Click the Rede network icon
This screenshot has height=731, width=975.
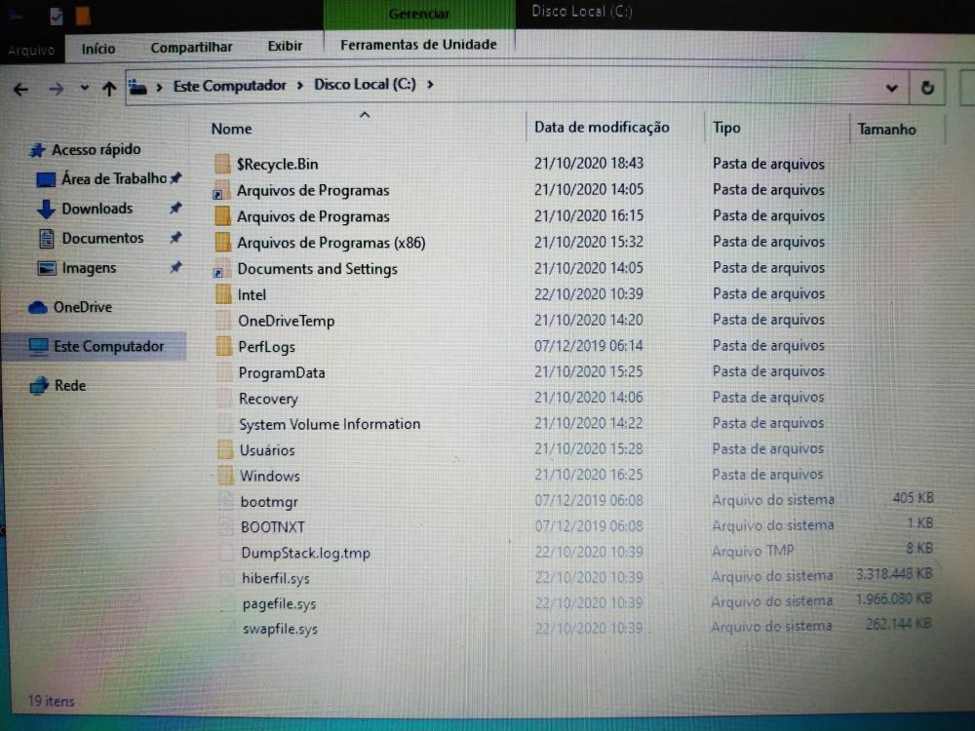coord(39,385)
